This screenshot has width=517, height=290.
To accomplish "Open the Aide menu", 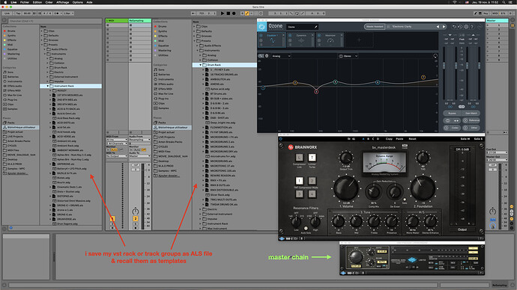I will (x=89, y=2).
